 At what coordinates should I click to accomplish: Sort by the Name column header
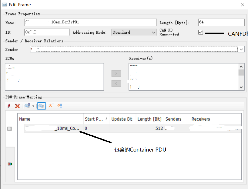click(51, 119)
